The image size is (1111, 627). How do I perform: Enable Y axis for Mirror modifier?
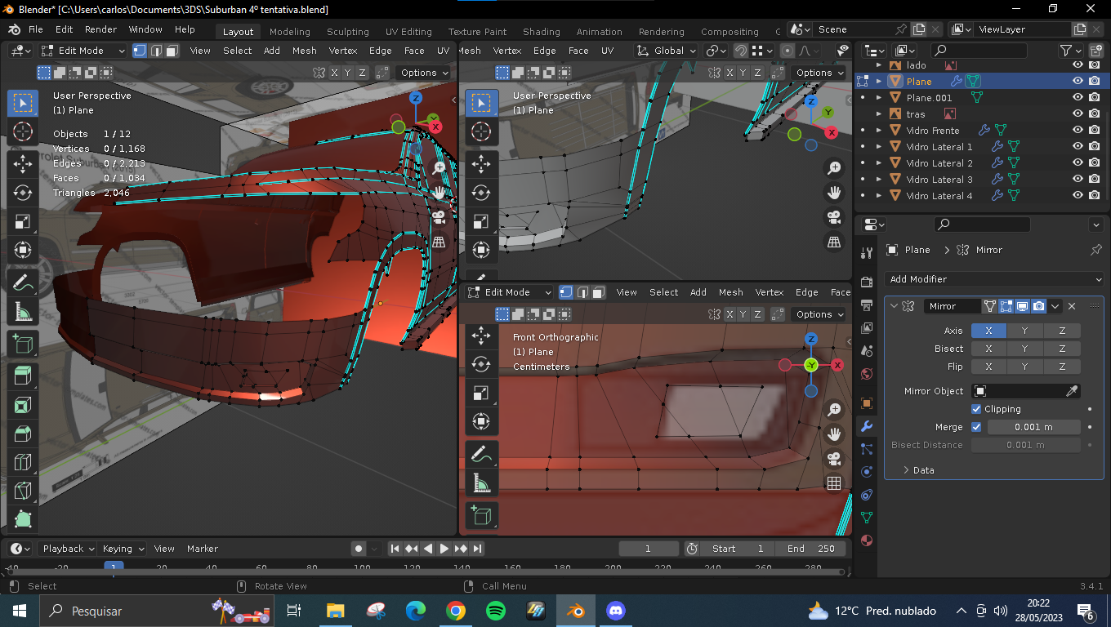click(1024, 331)
